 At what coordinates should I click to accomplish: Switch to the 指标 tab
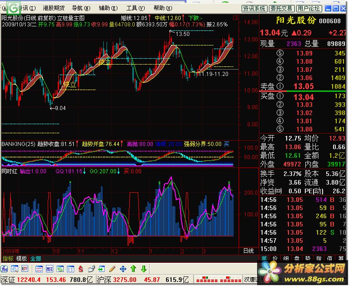click(8, 259)
